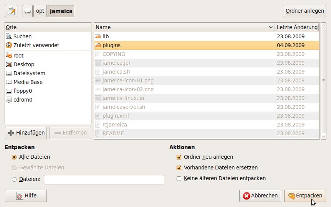Extract archive with Entpacken button
This screenshot has height=207, width=331.
coord(305,196)
